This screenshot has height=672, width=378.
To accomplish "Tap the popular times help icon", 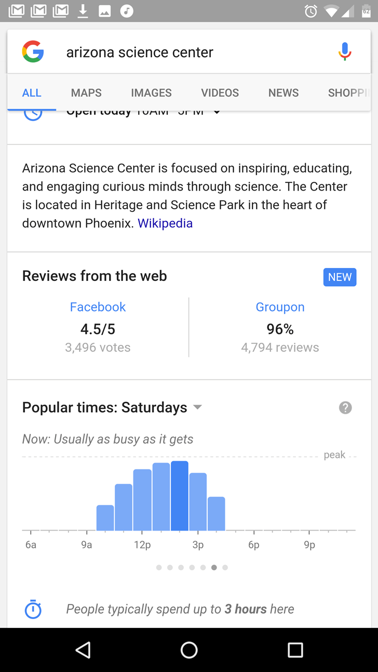I will pos(345,408).
